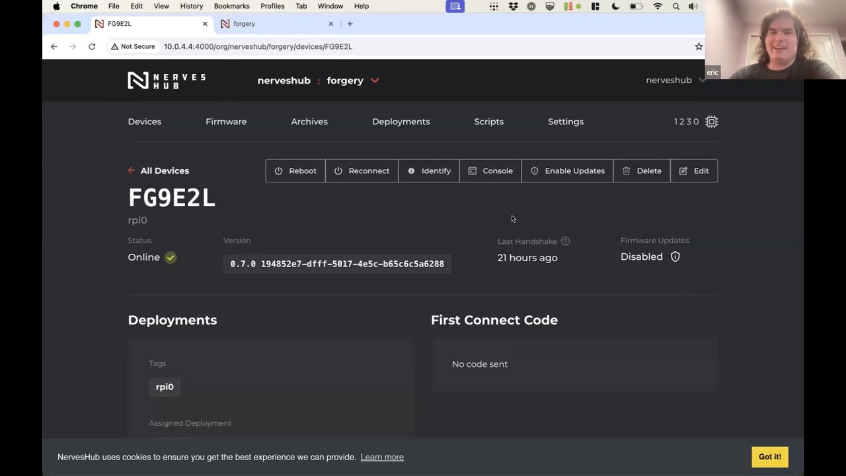
Task: Open the forgery product dropdown chevron
Action: click(375, 81)
